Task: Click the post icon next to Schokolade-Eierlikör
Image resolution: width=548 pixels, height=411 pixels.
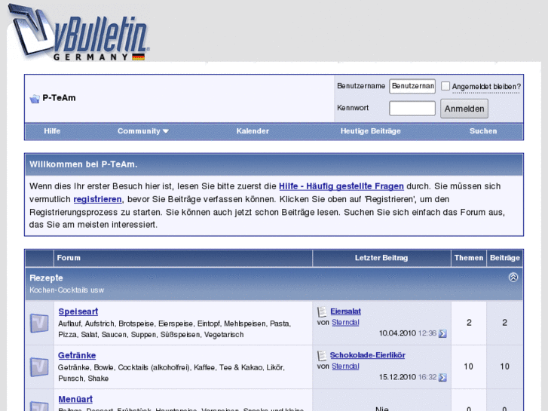Action: [x=322, y=356]
